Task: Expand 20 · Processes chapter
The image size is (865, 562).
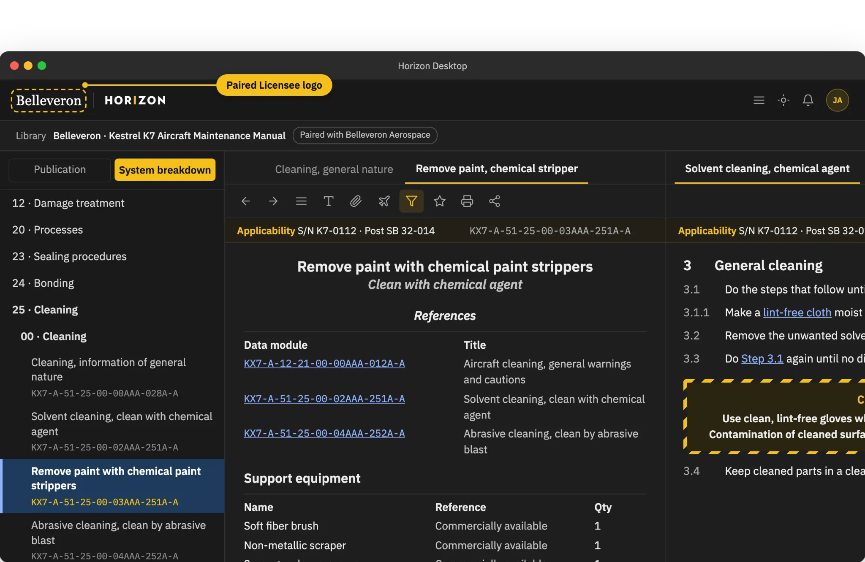Action: tap(112, 230)
